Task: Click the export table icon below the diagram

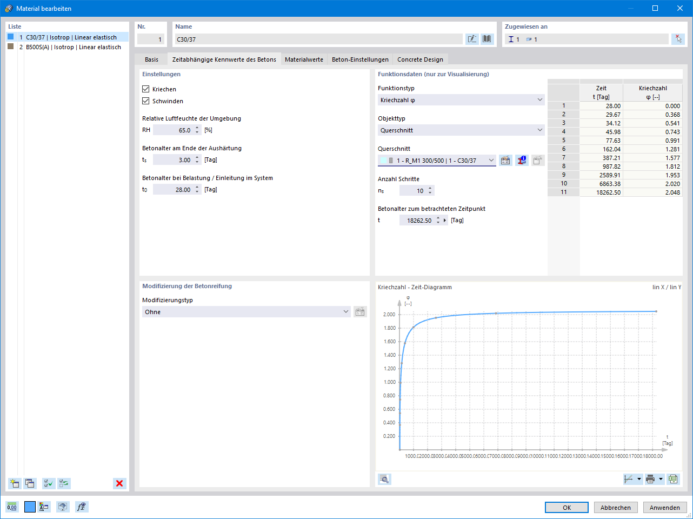Action: pyautogui.click(x=673, y=479)
